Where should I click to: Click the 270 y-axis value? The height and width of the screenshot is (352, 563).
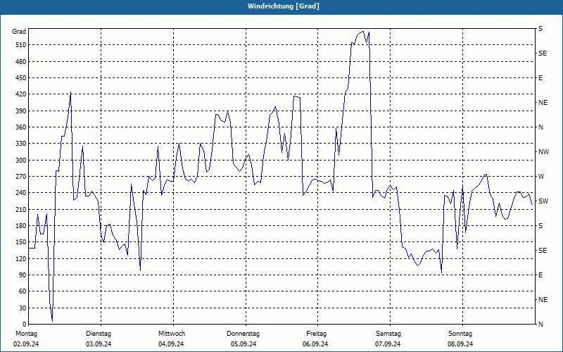tap(21, 177)
